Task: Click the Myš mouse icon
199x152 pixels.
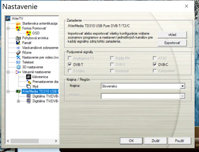Action: (29, 87)
